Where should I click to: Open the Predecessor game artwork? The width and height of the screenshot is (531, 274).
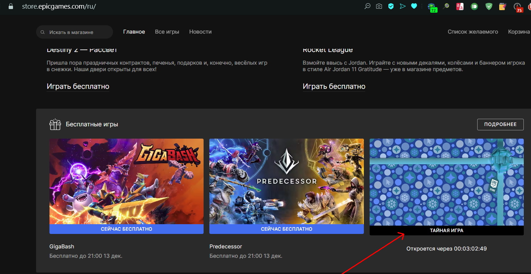tap(287, 181)
